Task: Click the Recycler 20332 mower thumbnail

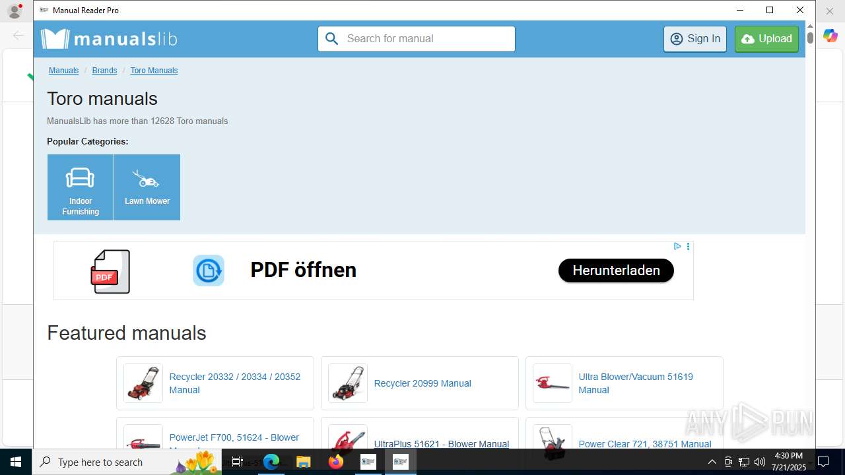Action: [143, 383]
